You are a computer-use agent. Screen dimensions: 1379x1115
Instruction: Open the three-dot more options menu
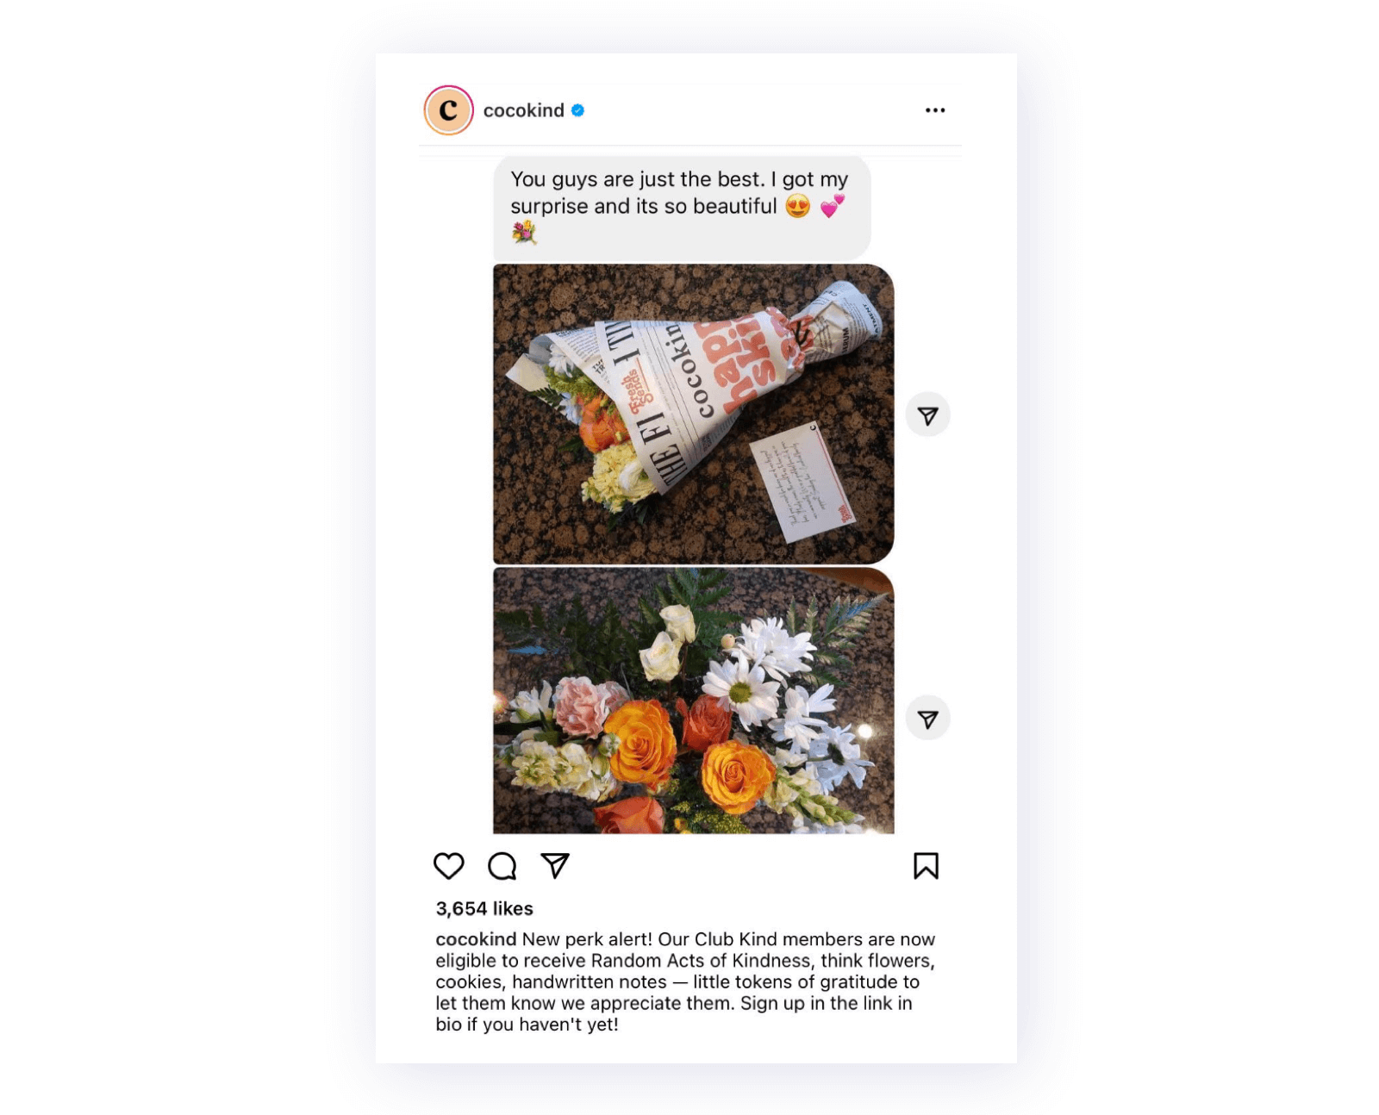click(x=935, y=110)
